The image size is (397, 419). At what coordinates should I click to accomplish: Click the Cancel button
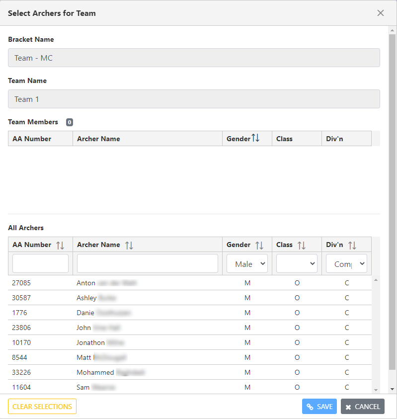[x=363, y=407]
